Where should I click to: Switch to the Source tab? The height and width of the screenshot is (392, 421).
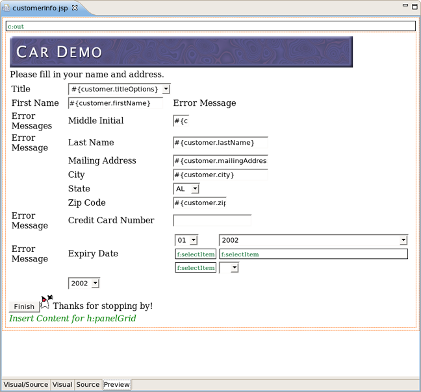[88, 384]
